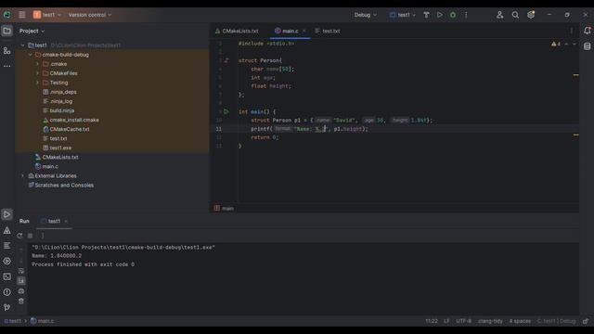Expand the CMakeFiles folder
Viewport: 594px width, 334px height.
point(37,73)
